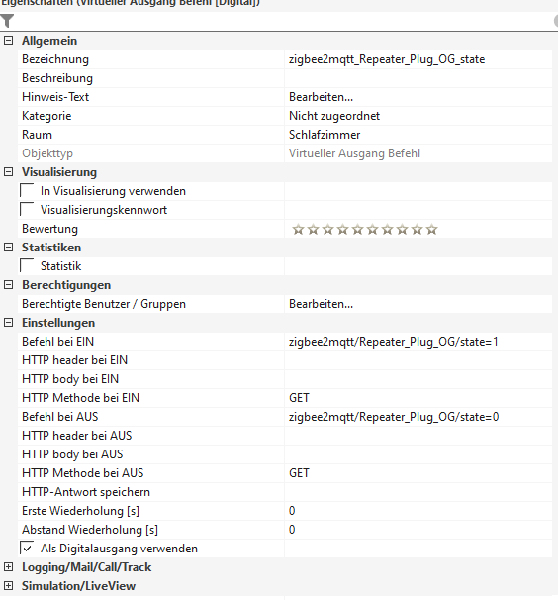Set Bewertung to five stars
558x600 pixels.
pos(358,229)
